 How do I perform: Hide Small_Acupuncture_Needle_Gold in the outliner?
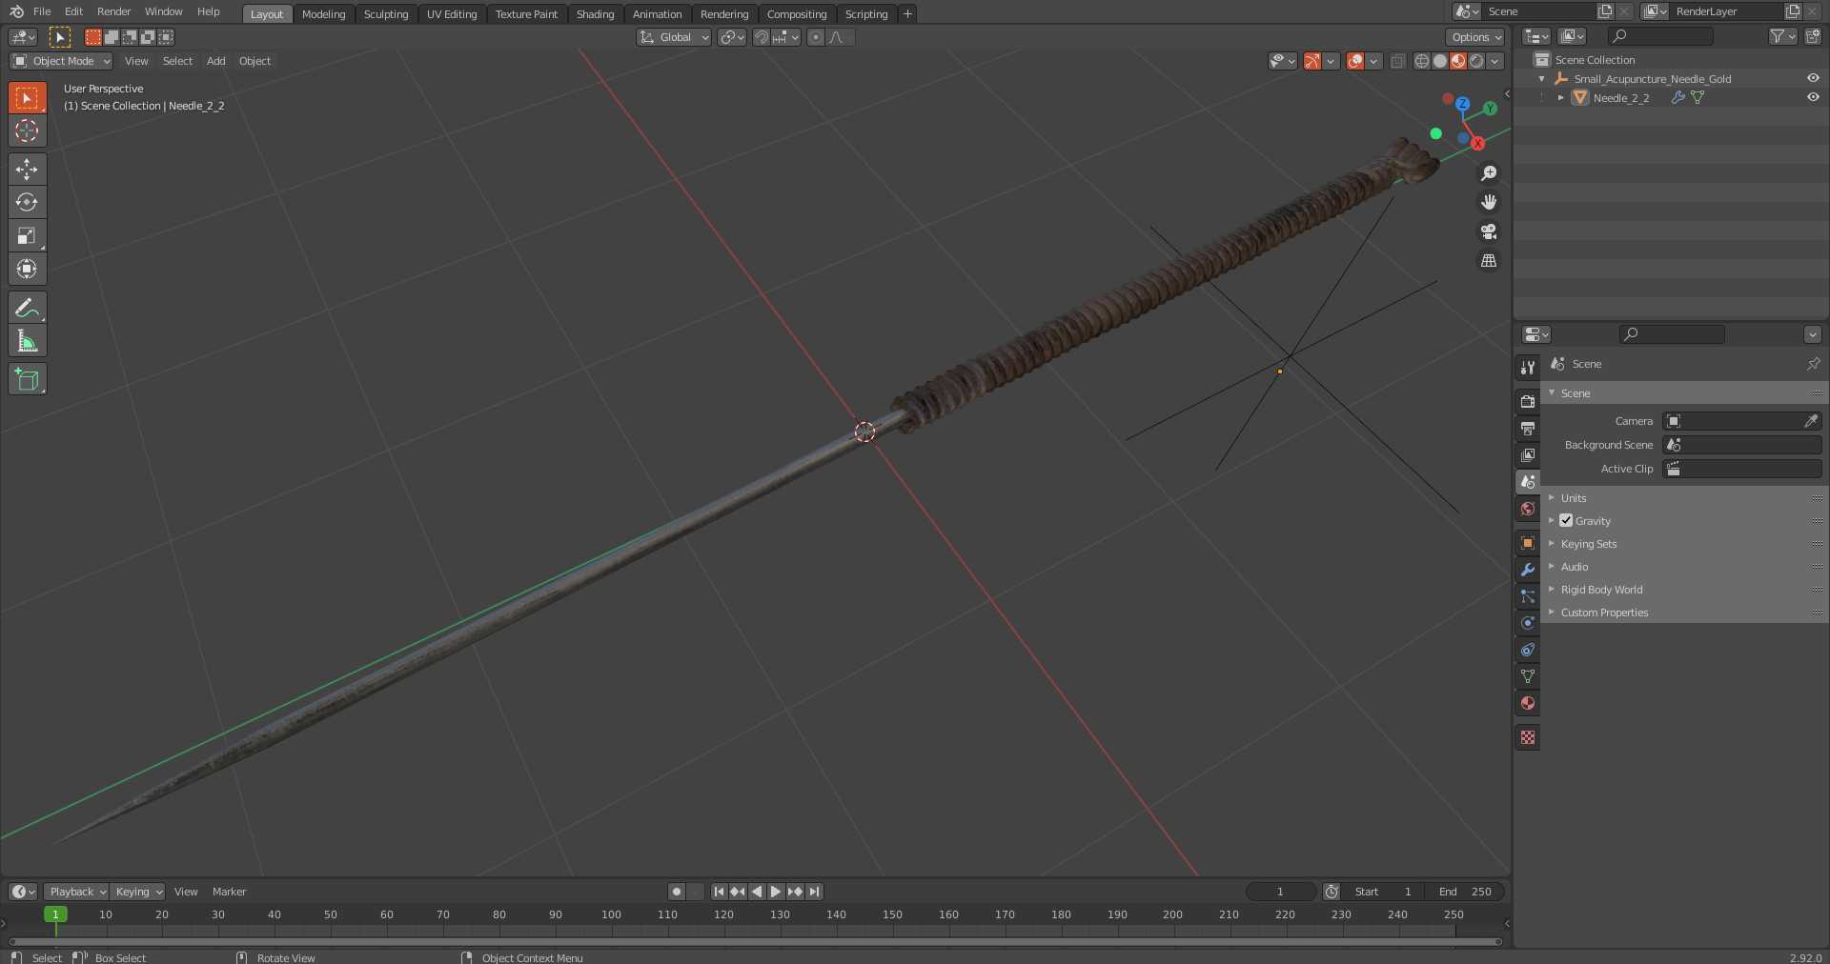click(x=1813, y=78)
